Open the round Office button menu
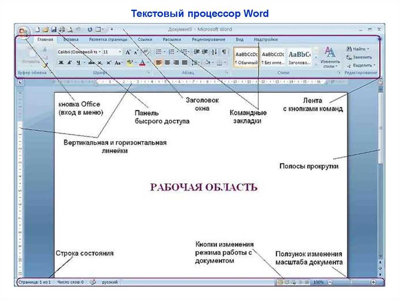The width and height of the screenshot is (400, 300). (23, 32)
